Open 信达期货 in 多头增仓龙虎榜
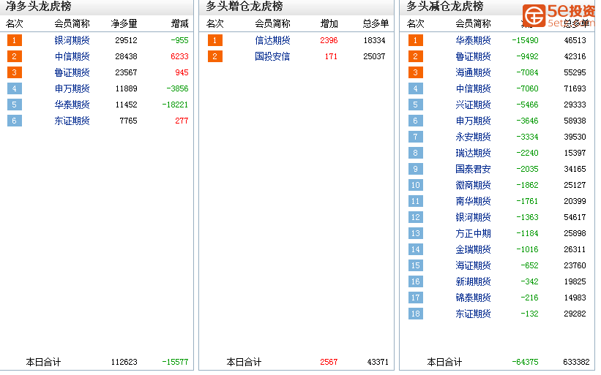 tap(272, 40)
